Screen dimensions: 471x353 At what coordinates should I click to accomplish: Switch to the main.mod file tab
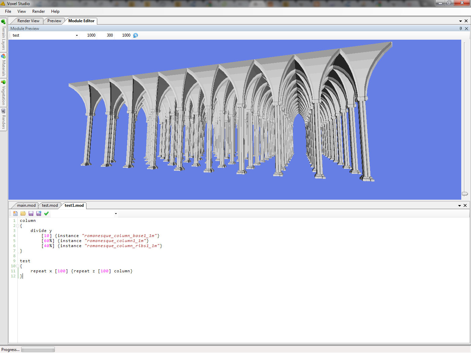point(26,205)
